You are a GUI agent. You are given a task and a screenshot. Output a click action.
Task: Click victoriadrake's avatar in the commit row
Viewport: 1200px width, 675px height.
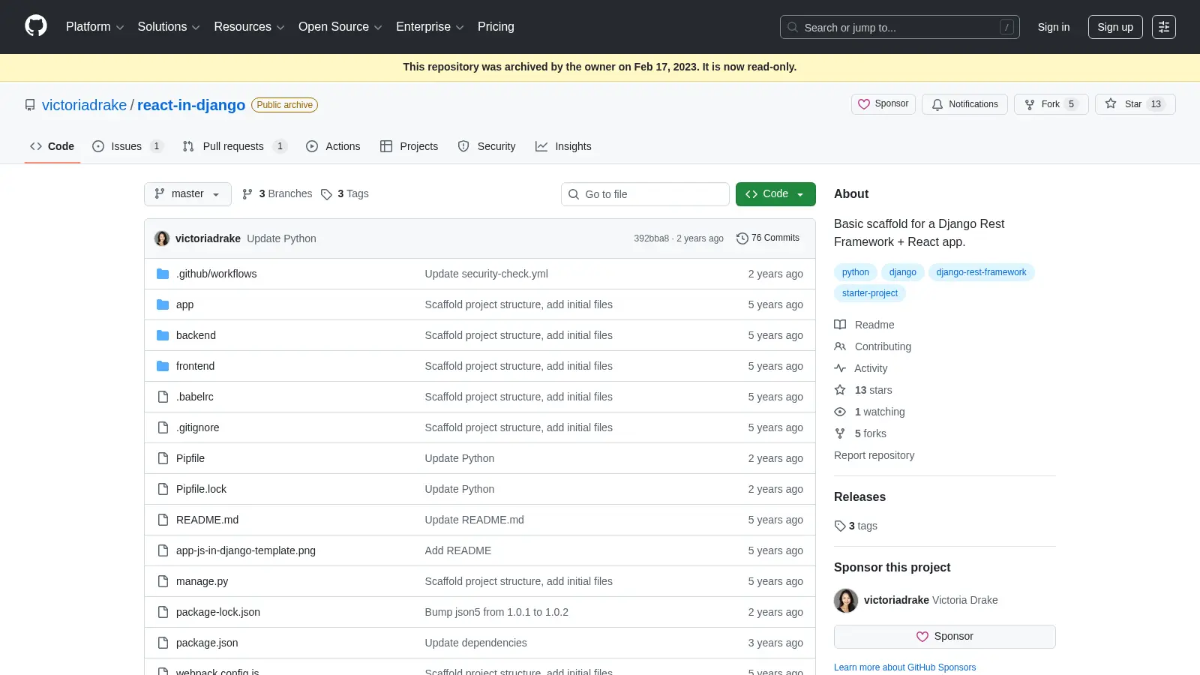(x=162, y=238)
